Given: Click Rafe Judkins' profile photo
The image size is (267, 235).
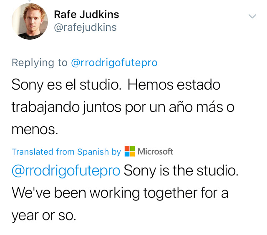Looking at the screenshot, I should 29,22.
